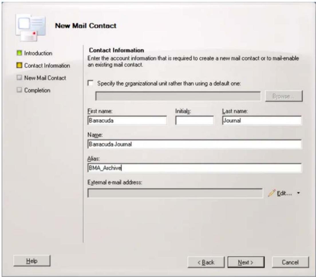Cancel the New Mail Contact wizard

pyautogui.click(x=290, y=262)
